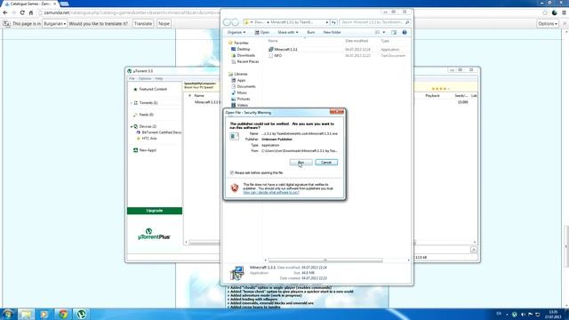Viewport: 569px width, 320px height.
Task: Open translate bar Options dropdown
Action: [548, 24]
